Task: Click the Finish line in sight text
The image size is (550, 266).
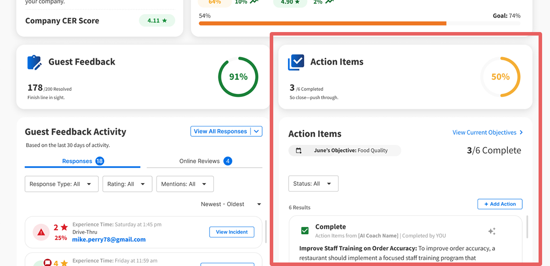Action: tap(46, 97)
